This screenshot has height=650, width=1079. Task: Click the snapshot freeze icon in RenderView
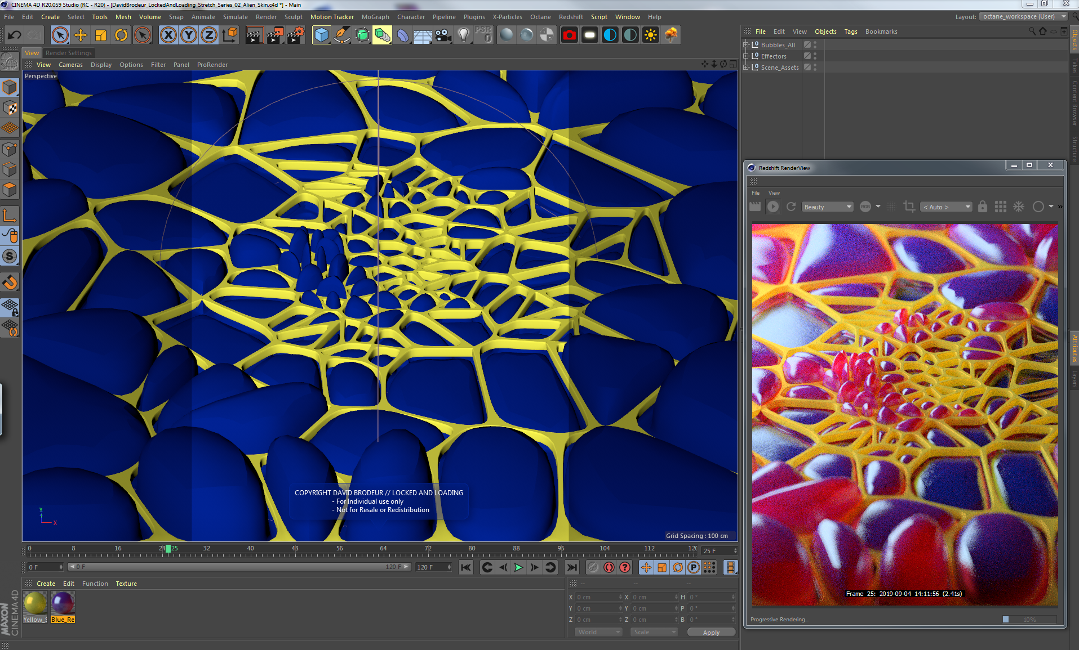(x=1019, y=207)
